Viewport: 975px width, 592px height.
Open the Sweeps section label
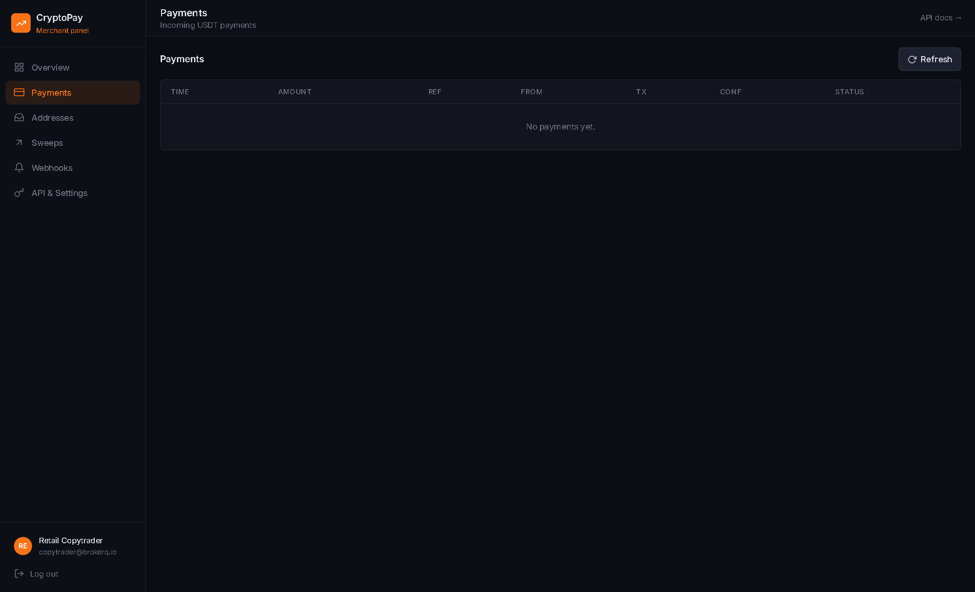click(47, 143)
